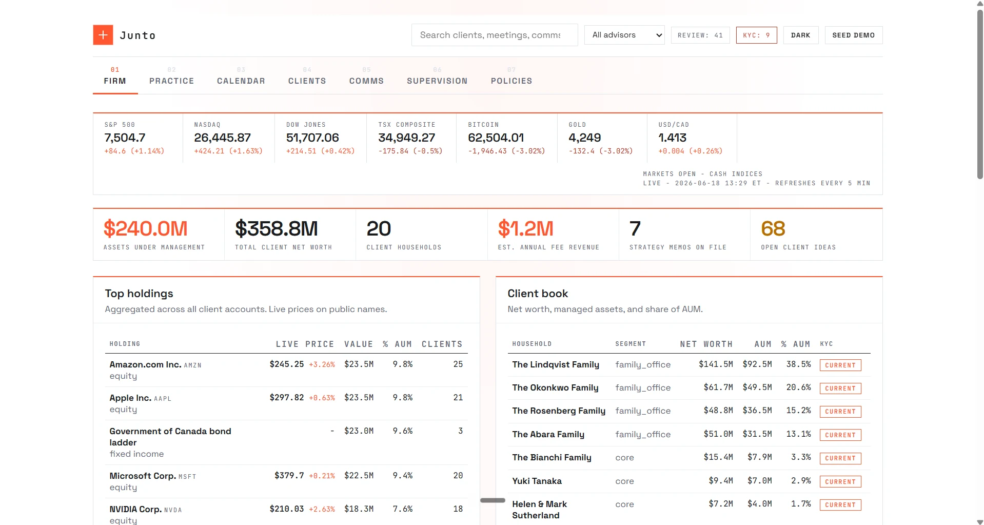Click CURRENT KYC badge for The Okonkwo Family
Screen dimensions: 984x525
pos(840,388)
